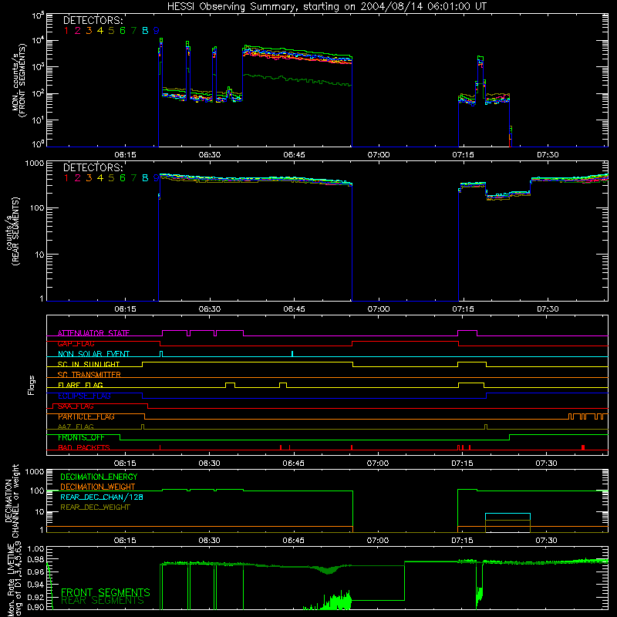Click the REAR_DEC_CHAN/128 legend entry
Screen dimensions: 617x617
(x=102, y=497)
